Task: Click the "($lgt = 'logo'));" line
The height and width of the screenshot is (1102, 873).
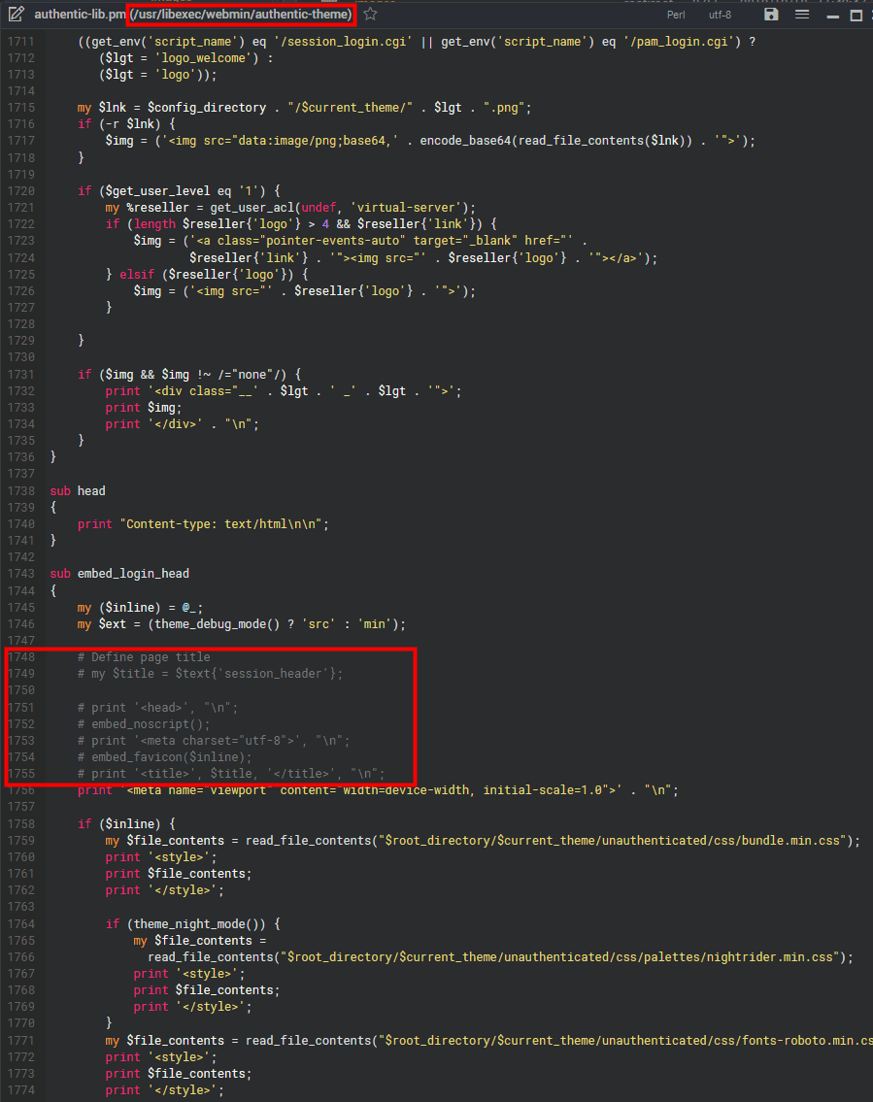Action: coord(157,75)
